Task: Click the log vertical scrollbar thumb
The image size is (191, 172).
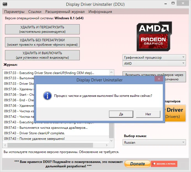Action: click(x=111, y=130)
